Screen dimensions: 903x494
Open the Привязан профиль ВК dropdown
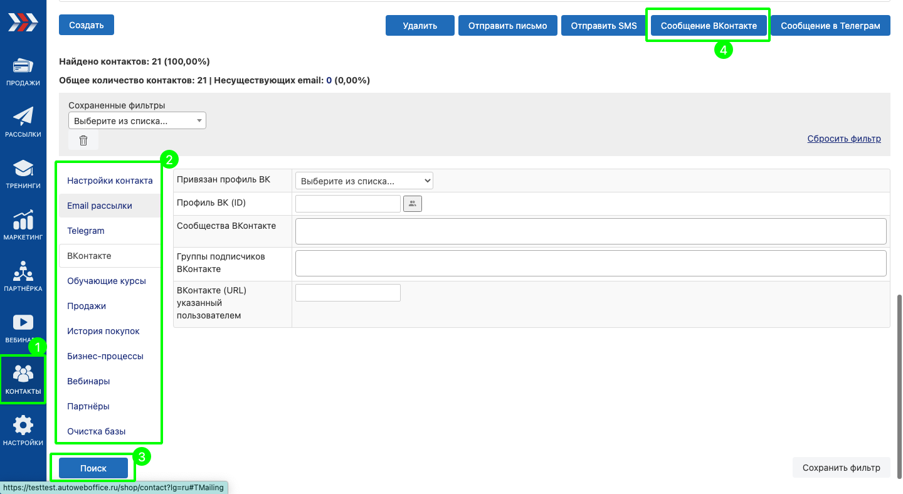364,181
